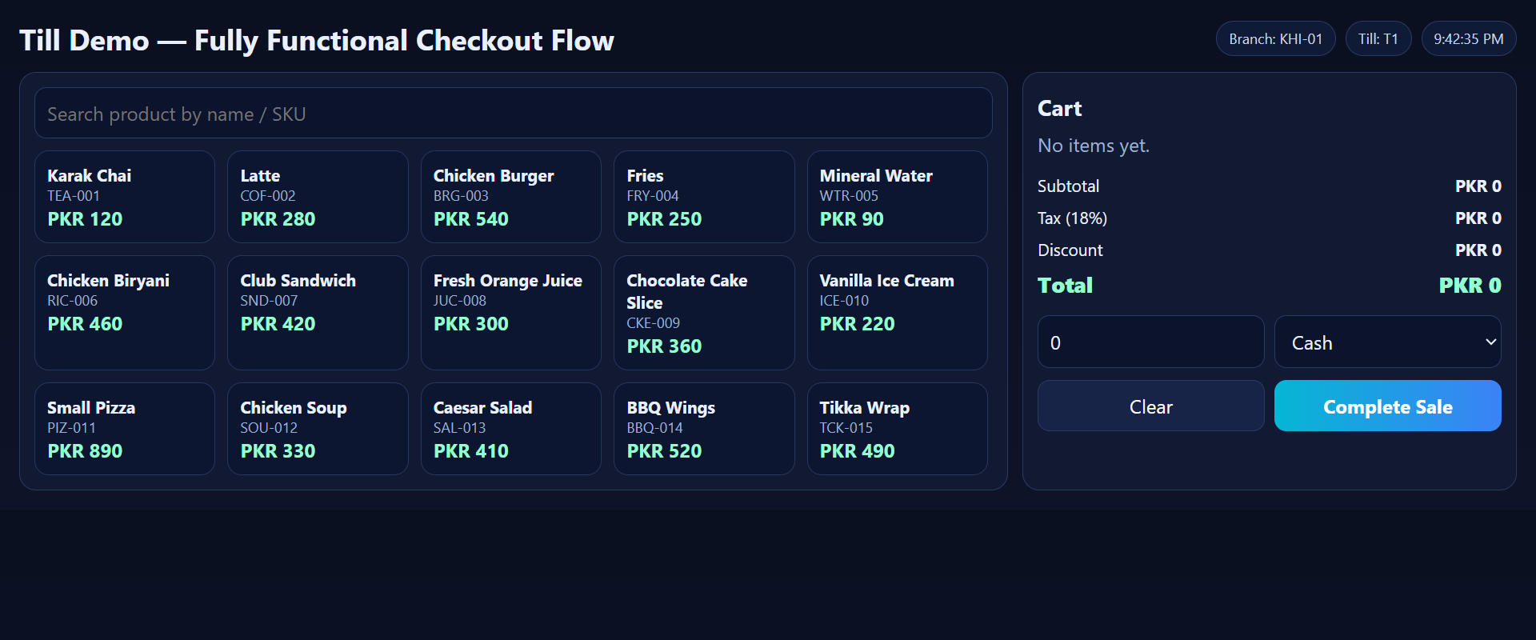Choose the Fresh Orange Juice item
Screen dimensions: 1536x640
pyautogui.click(x=510, y=312)
